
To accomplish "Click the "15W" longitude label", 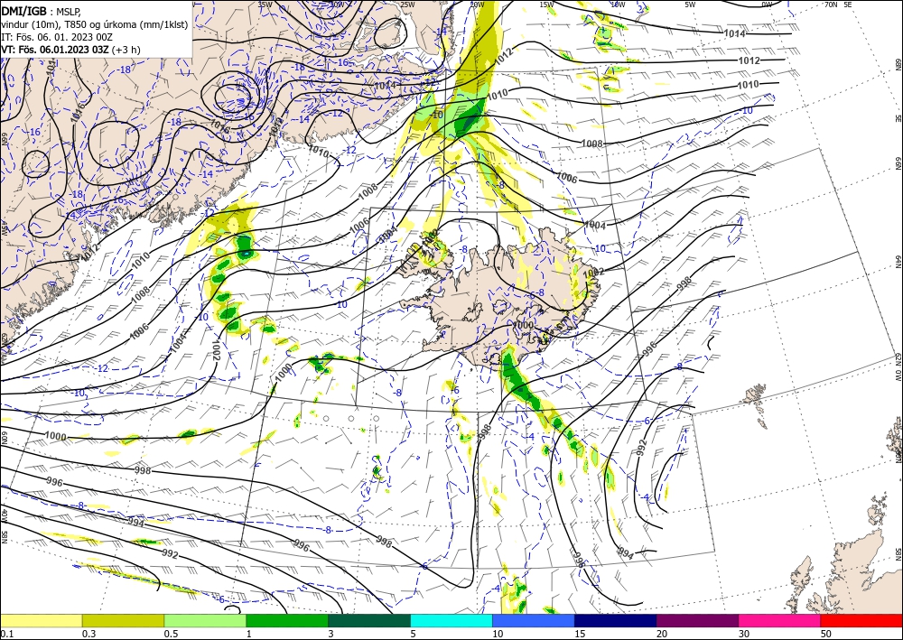I will pos(546,5).
